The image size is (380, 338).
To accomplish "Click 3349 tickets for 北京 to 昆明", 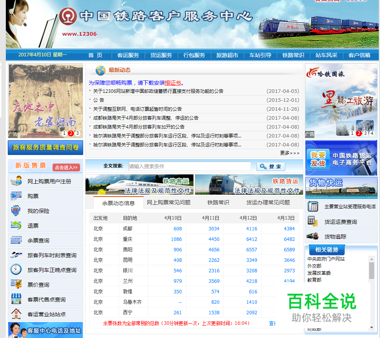I will (251, 260).
